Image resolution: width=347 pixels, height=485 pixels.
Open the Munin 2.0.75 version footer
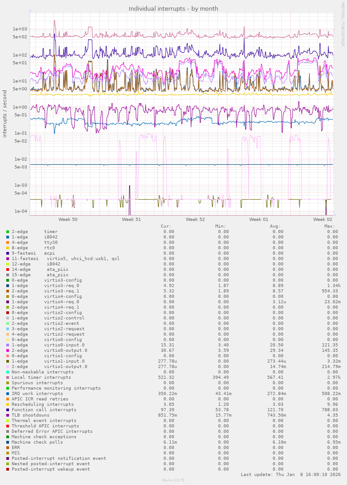(173, 480)
